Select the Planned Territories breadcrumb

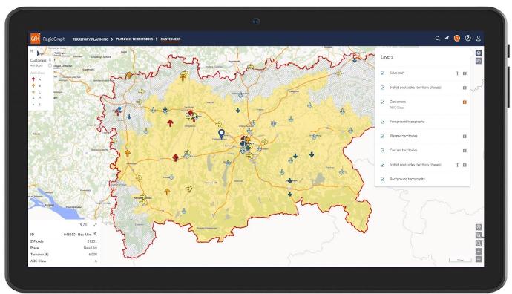(x=134, y=39)
